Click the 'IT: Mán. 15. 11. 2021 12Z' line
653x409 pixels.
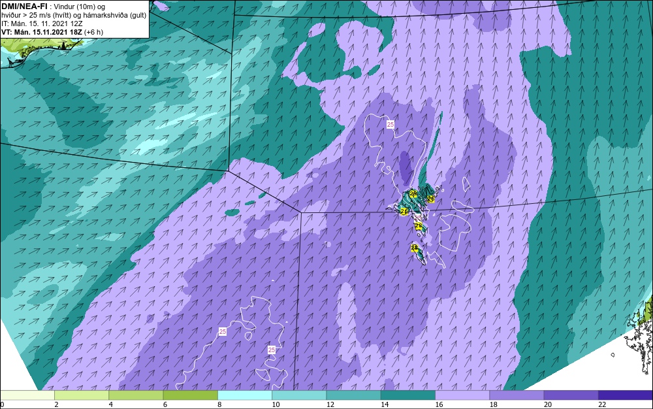click(x=42, y=24)
